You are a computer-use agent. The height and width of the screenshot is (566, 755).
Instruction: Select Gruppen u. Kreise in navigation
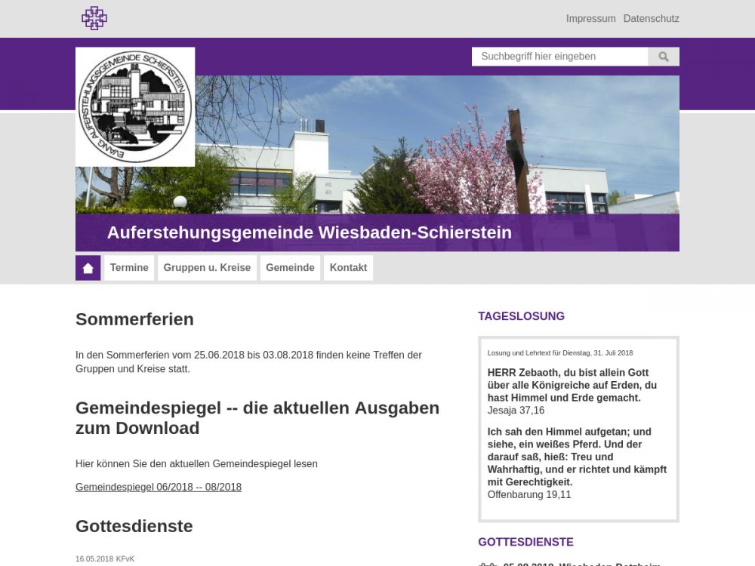tap(207, 268)
